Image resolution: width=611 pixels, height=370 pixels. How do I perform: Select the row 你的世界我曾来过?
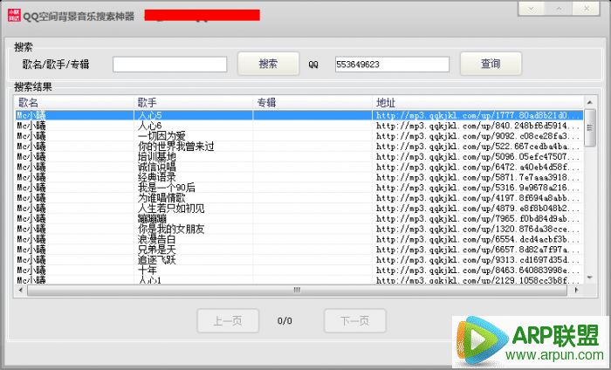coord(299,147)
